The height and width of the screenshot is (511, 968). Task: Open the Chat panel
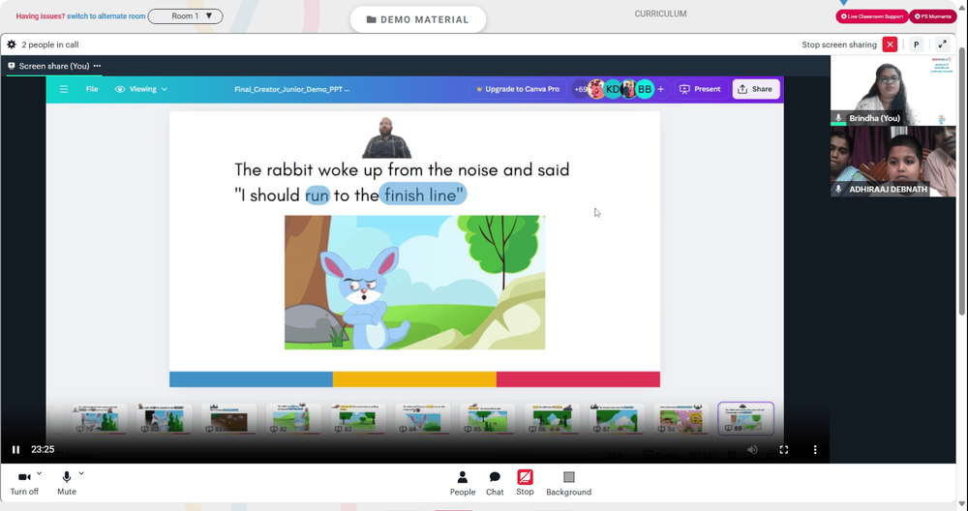tap(495, 483)
